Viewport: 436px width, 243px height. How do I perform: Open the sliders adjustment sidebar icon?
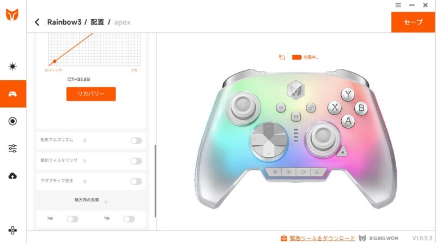tap(13, 148)
